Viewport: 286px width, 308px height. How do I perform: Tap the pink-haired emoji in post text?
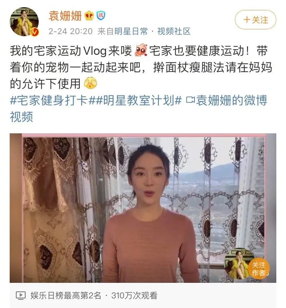click(141, 51)
